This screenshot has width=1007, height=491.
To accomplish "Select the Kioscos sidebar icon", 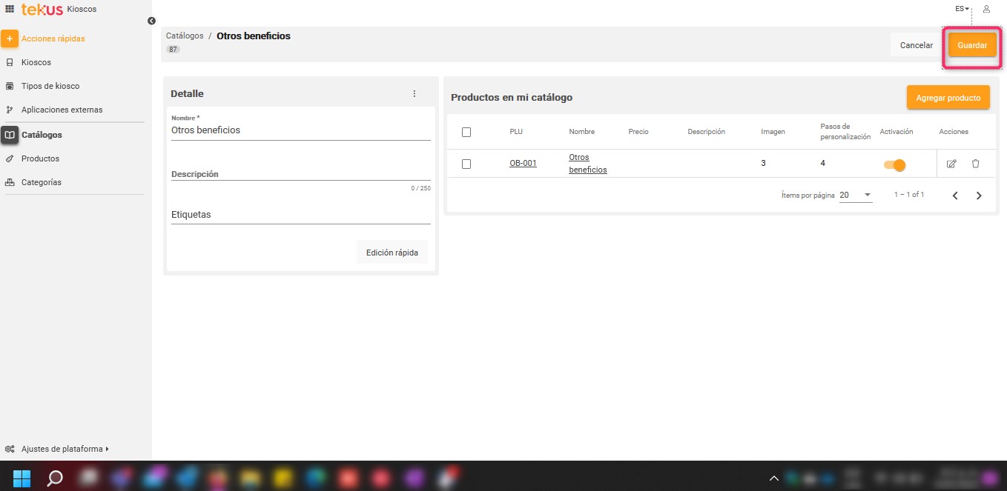I will (x=9, y=62).
